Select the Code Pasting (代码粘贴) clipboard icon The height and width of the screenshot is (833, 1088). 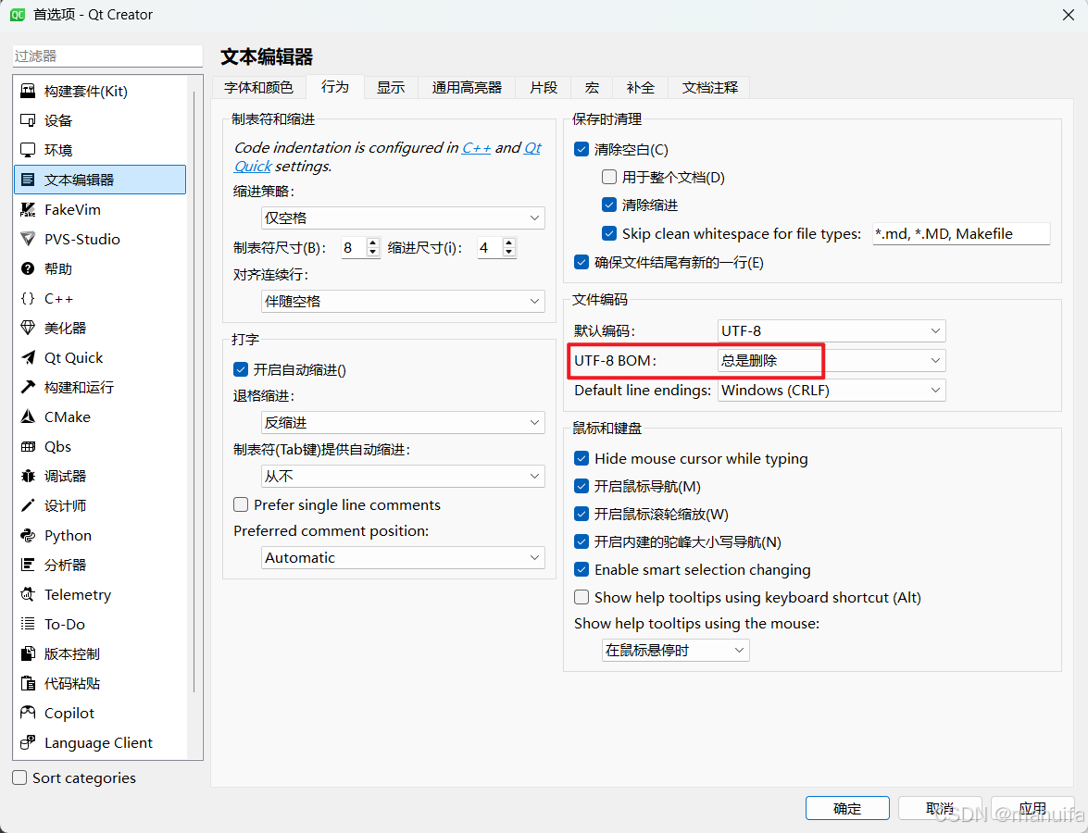pyautogui.click(x=28, y=683)
